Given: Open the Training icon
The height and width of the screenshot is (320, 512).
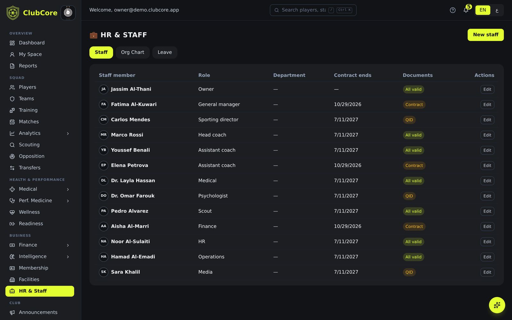Looking at the screenshot, I should [12, 110].
